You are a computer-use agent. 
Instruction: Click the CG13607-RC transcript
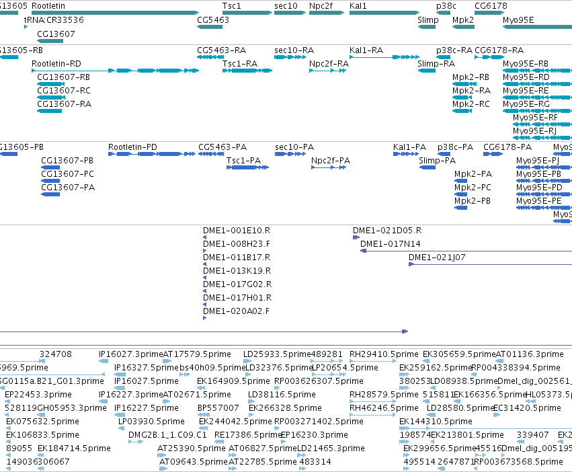point(50,97)
